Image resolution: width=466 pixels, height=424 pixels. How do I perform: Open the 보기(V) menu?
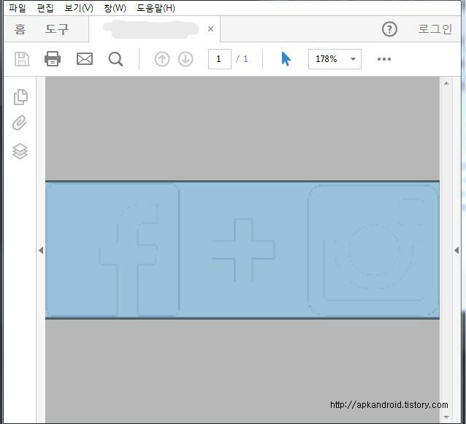(x=79, y=8)
